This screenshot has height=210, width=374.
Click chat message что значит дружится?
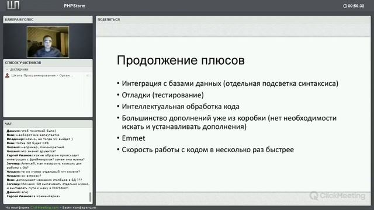[31, 151]
